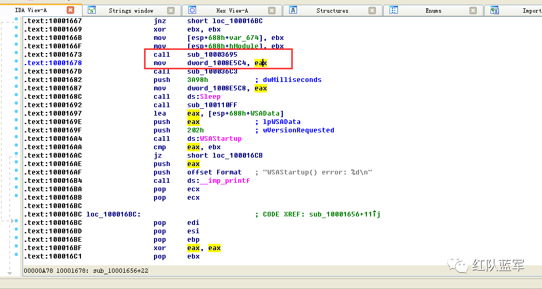Select address .text:10001667
This screenshot has height=289, width=542.
53,20
